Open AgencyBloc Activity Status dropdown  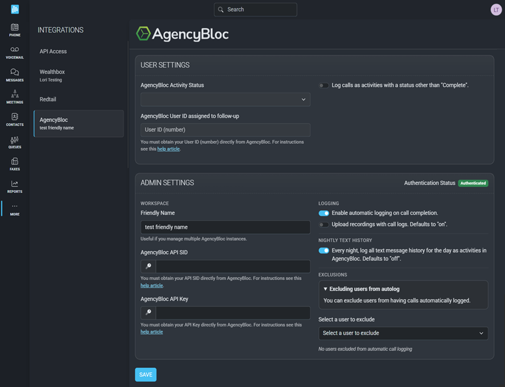(x=226, y=99)
